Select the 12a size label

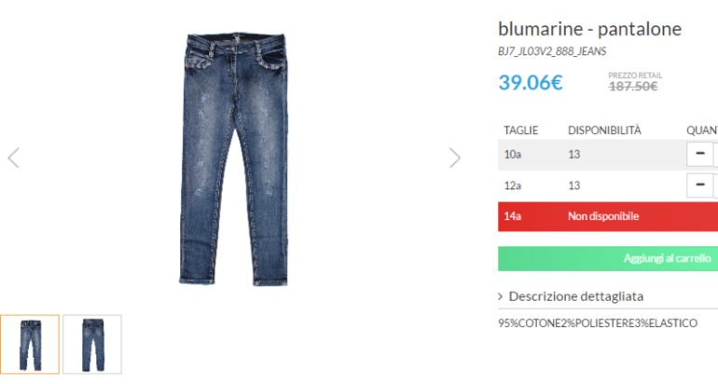[x=513, y=185]
